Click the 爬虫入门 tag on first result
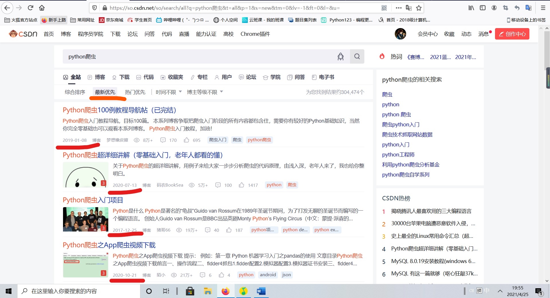Screen dimensions: 550x298 click(x=218, y=140)
